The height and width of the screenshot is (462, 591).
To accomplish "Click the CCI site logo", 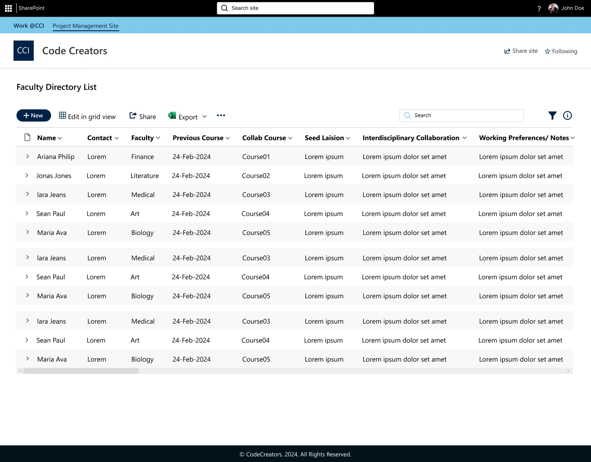I will coord(23,50).
